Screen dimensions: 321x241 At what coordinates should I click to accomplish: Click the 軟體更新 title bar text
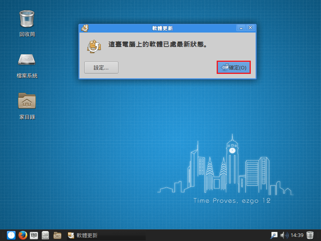pyautogui.click(x=163, y=28)
